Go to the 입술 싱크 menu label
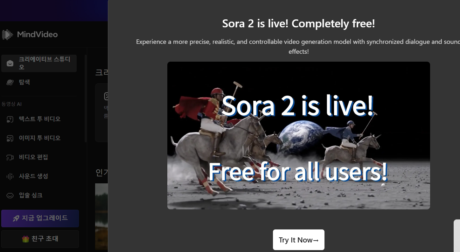This screenshot has height=252, width=460. pyautogui.click(x=31, y=195)
